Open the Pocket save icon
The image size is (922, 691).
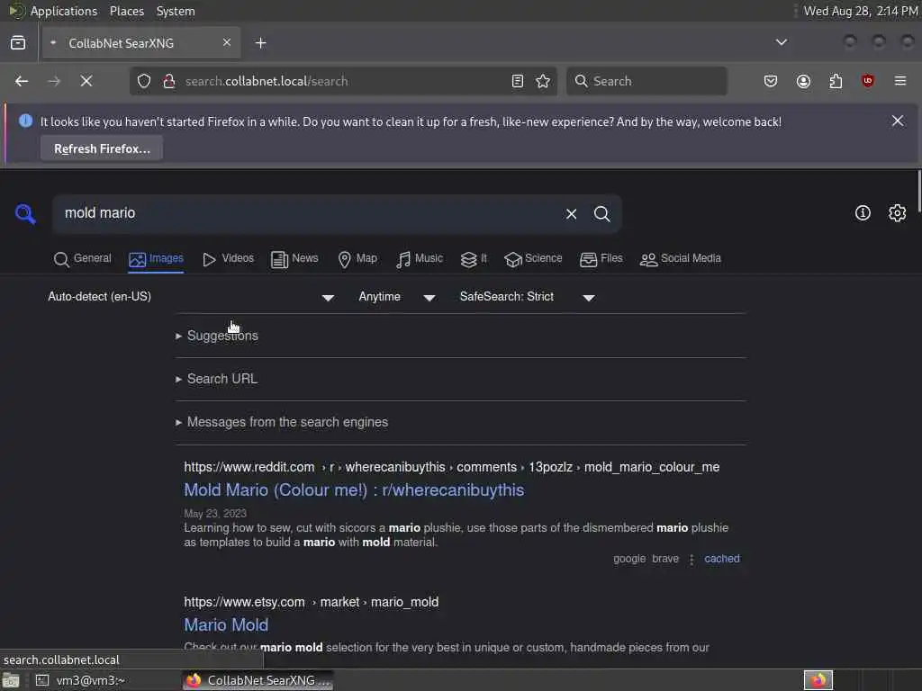click(x=771, y=81)
